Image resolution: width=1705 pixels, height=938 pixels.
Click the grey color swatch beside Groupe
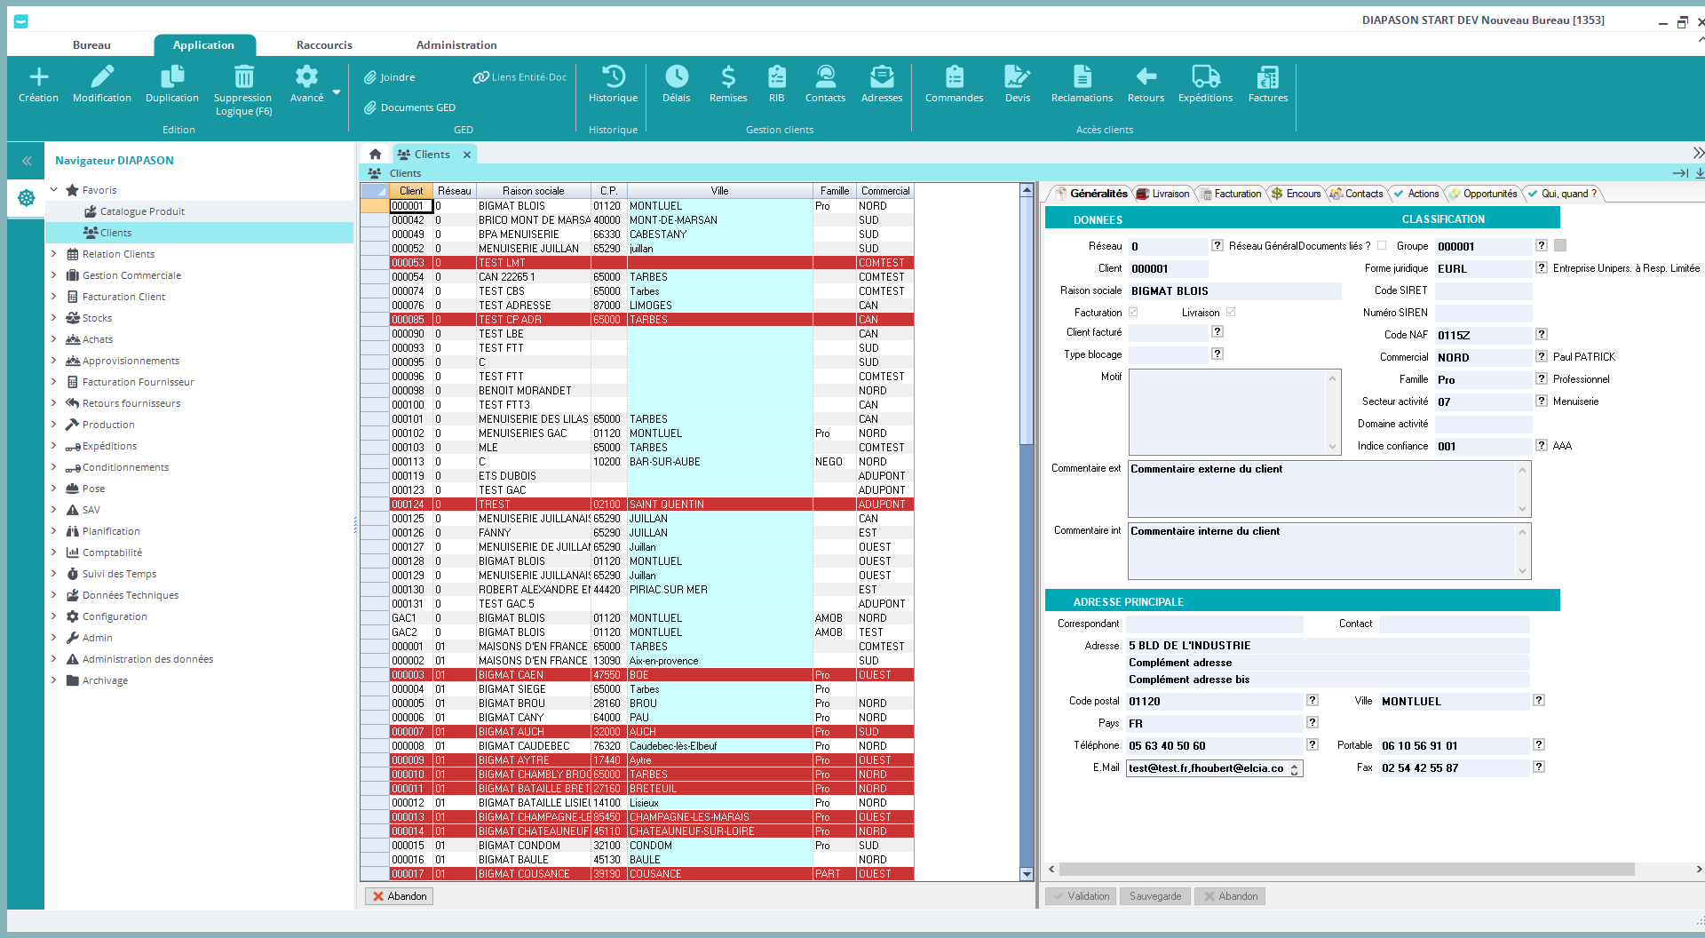tap(1560, 246)
